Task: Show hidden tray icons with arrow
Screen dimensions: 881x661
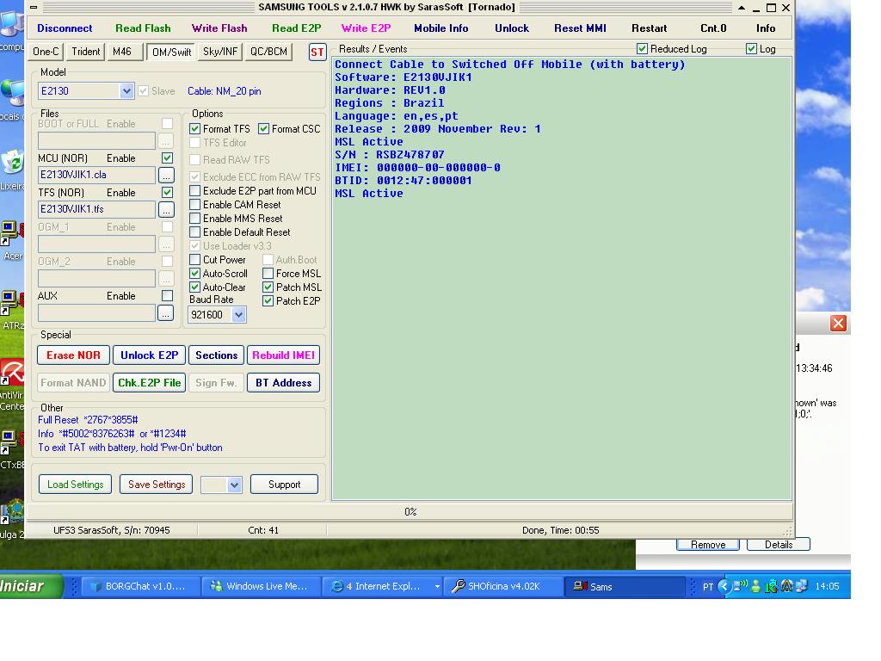Action: pyautogui.click(x=724, y=586)
